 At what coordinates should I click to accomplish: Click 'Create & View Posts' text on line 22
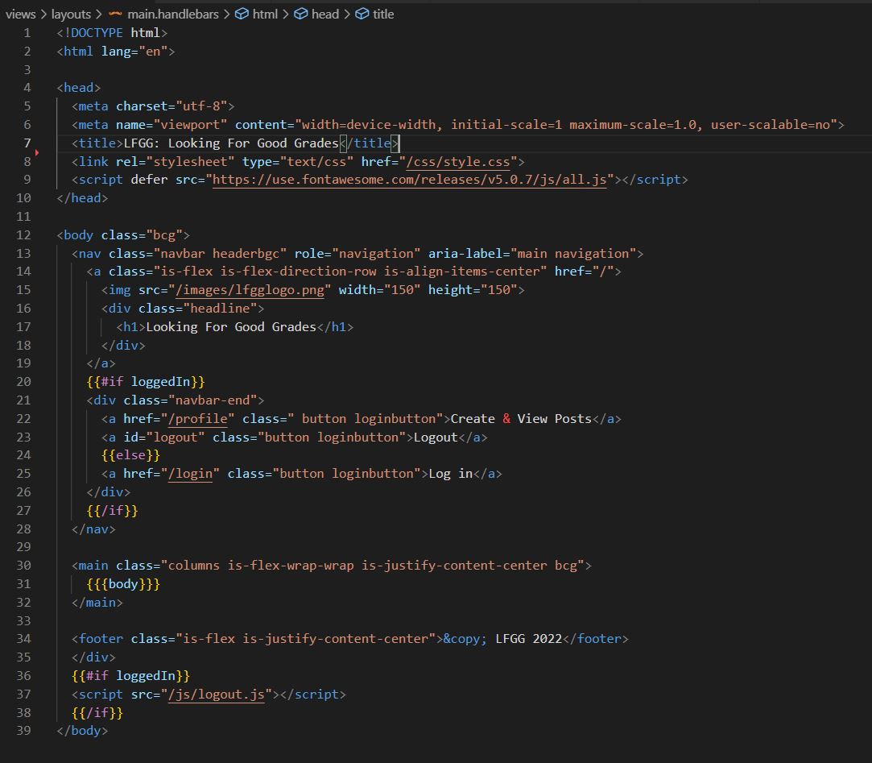(x=521, y=418)
